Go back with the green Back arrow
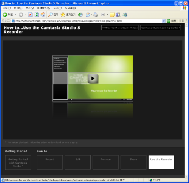Viewport: 189px width, 183px height. tap(5, 15)
